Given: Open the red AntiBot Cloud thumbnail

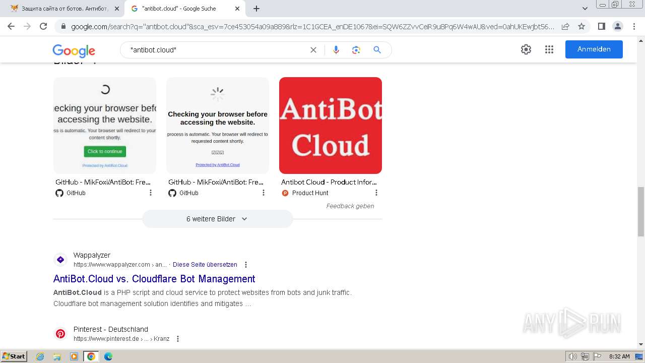Looking at the screenshot, I should [x=331, y=125].
